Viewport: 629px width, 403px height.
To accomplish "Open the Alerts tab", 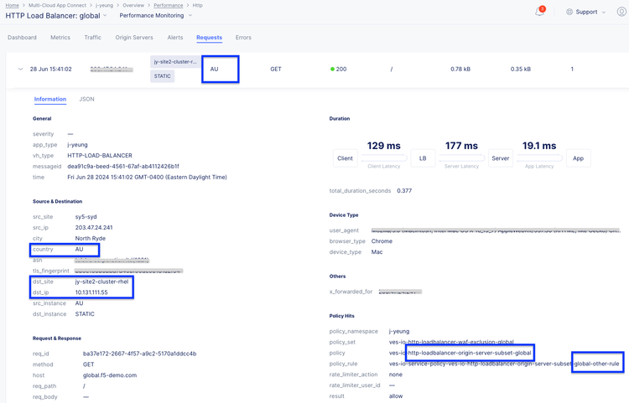I will [174, 38].
